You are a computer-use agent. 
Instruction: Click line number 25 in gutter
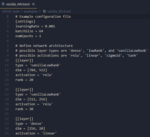tap(7, 133)
